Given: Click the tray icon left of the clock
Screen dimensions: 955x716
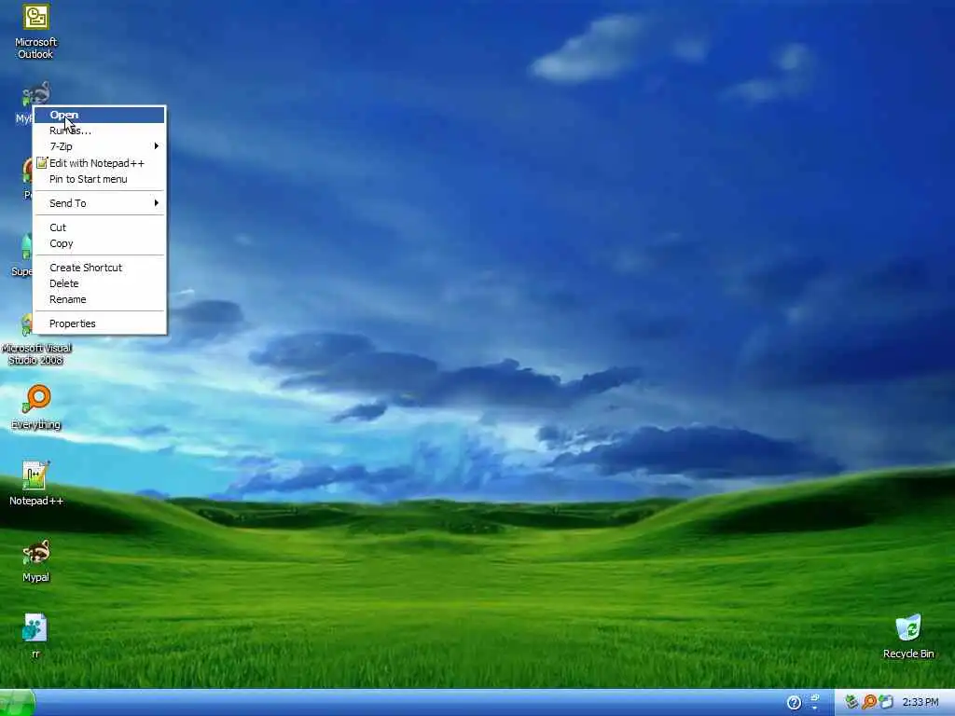Looking at the screenshot, I should [x=886, y=702].
